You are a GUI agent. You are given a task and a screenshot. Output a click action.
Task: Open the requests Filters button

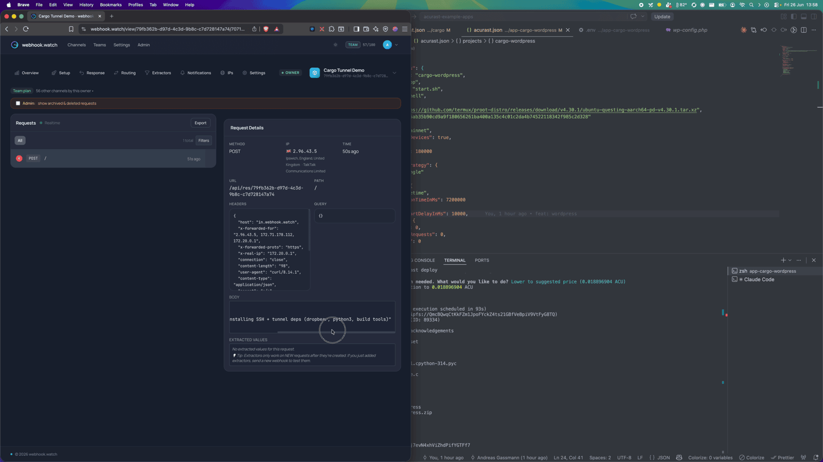[204, 140]
